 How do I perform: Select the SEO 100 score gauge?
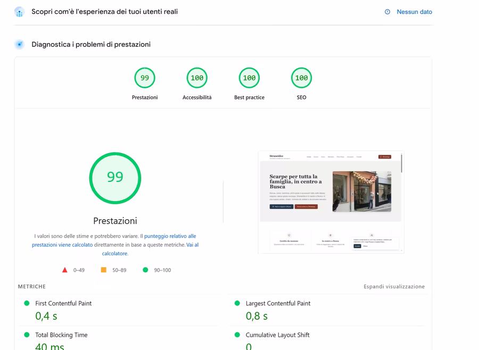pyautogui.click(x=302, y=78)
